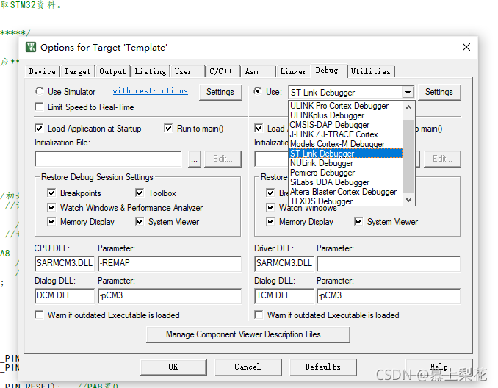The image size is (498, 388).
Task: Click the Keil uVision icon in title bar
Action: [31, 47]
